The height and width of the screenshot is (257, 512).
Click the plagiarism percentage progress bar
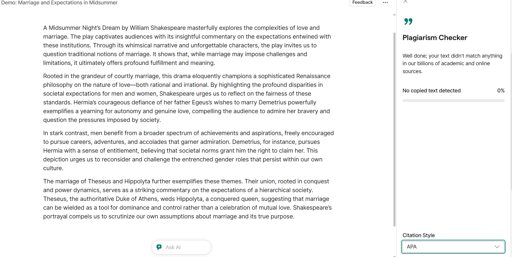click(453, 101)
